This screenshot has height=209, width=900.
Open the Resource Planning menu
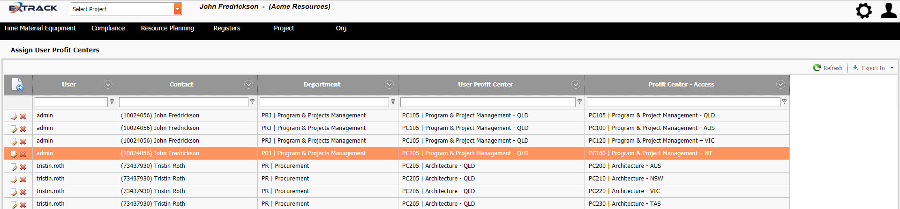[x=167, y=28]
